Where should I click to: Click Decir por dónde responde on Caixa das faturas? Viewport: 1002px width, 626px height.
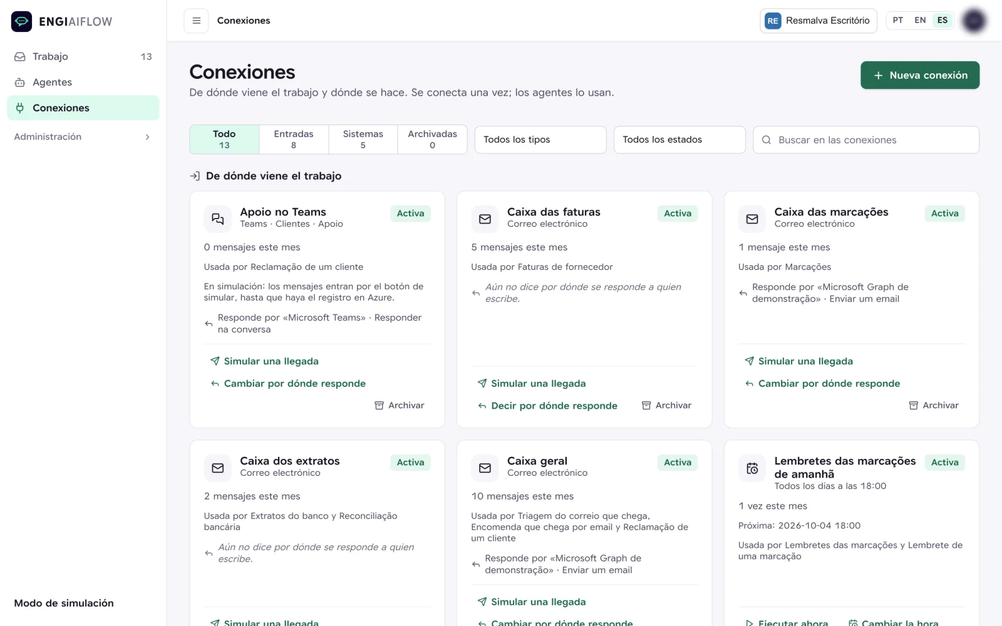click(x=547, y=406)
